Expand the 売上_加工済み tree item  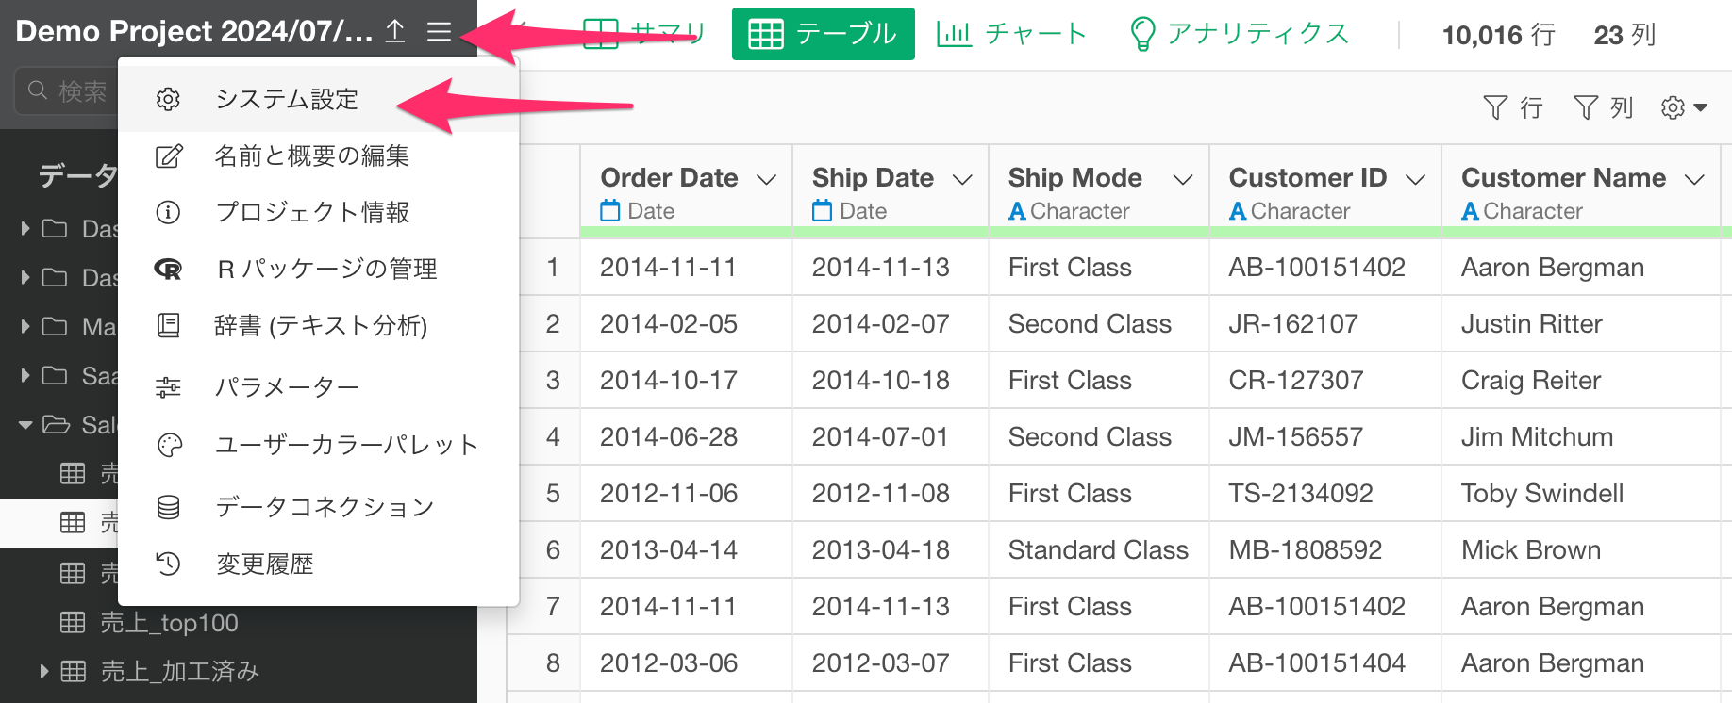tap(43, 671)
